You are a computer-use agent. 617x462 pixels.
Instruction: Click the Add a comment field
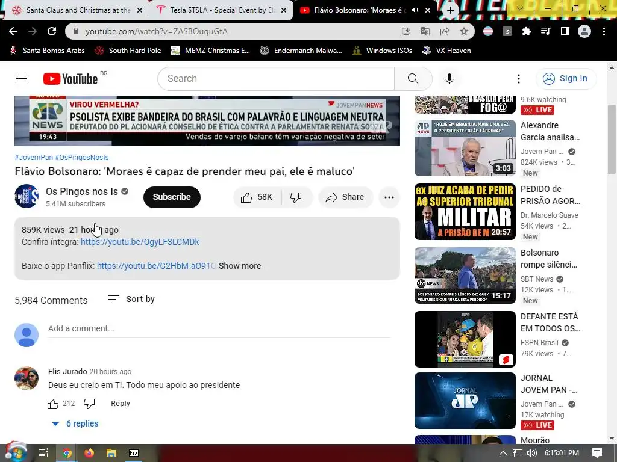(x=219, y=328)
